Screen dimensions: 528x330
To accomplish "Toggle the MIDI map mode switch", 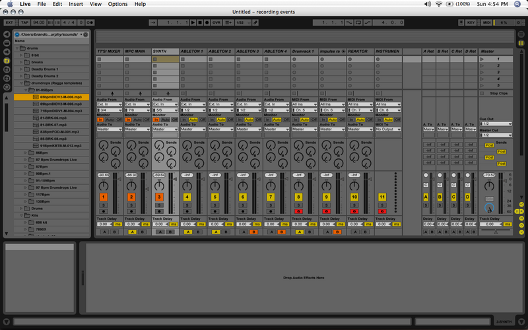I will tap(487, 22).
